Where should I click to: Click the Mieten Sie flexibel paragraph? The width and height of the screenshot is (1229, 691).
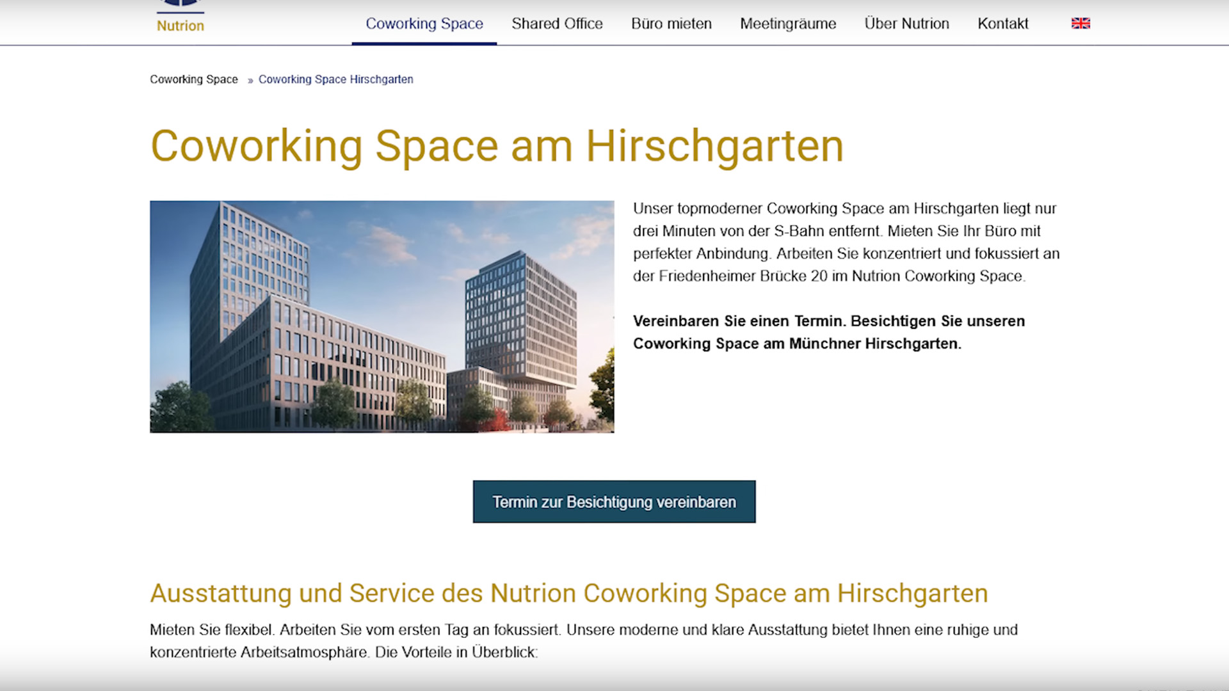[583, 640]
